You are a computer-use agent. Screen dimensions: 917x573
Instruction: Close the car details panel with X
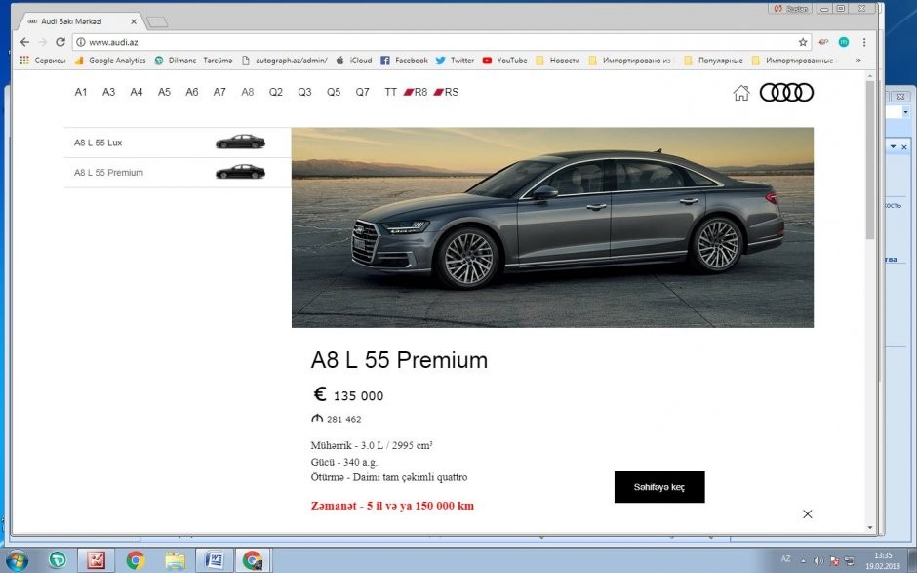[807, 513]
